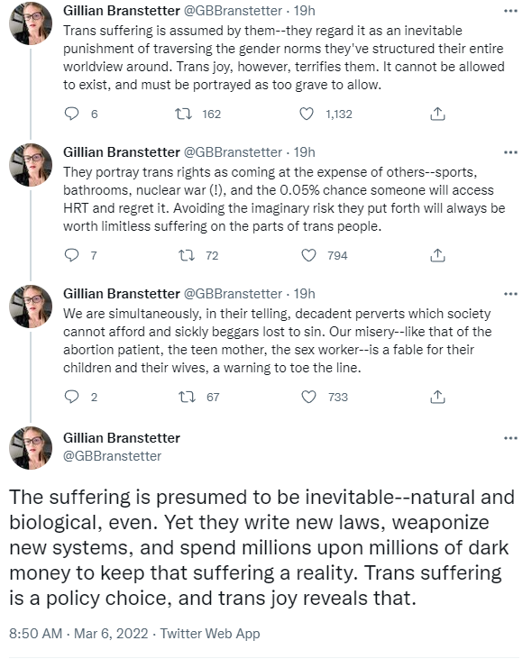
Task: Open more options on the main tweet
Action: (x=510, y=438)
